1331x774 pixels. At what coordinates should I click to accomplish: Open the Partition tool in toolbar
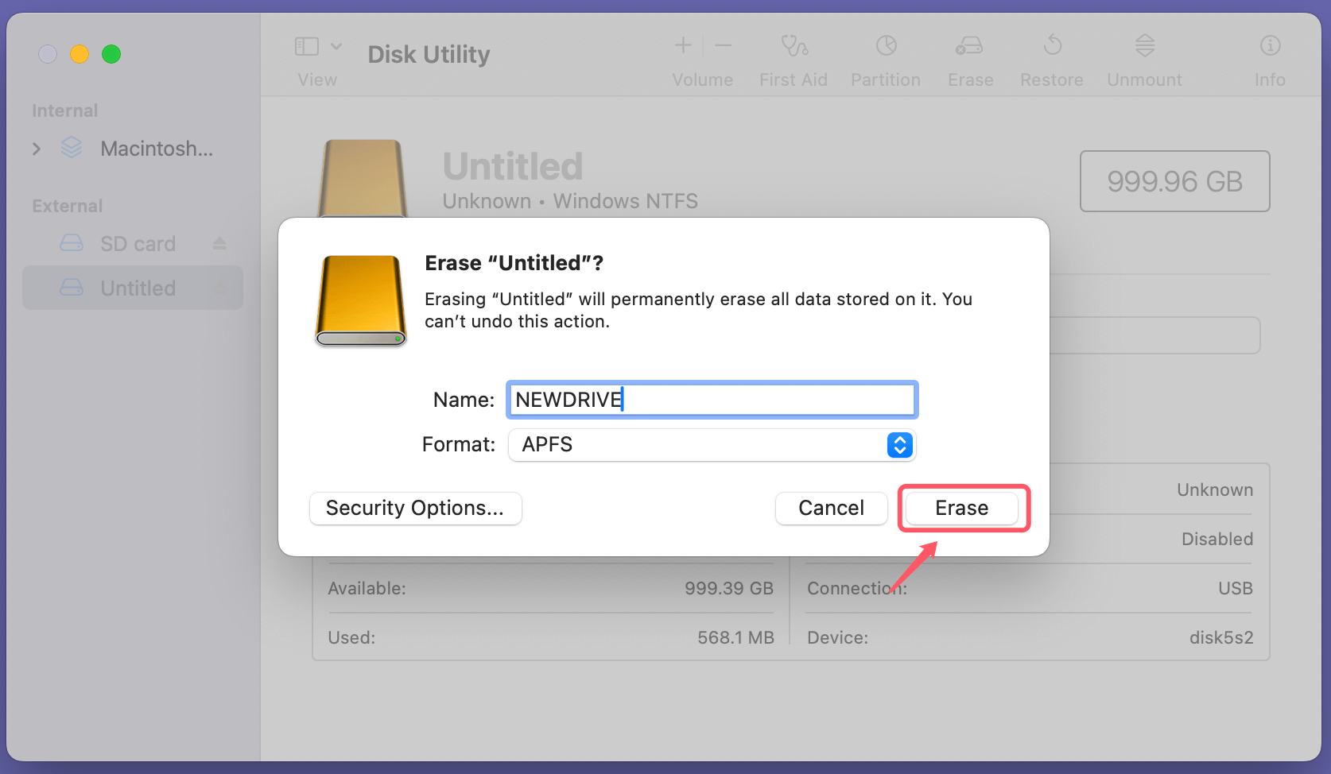pyautogui.click(x=886, y=46)
